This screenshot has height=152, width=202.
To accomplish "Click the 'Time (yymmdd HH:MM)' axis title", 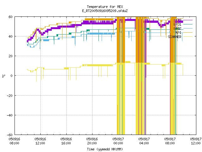I will point(105,149).
